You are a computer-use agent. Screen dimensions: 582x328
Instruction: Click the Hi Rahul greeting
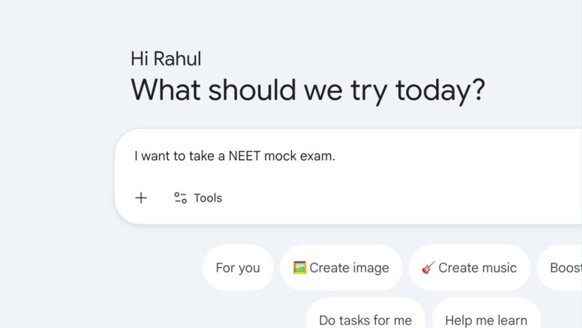click(166, 59)
